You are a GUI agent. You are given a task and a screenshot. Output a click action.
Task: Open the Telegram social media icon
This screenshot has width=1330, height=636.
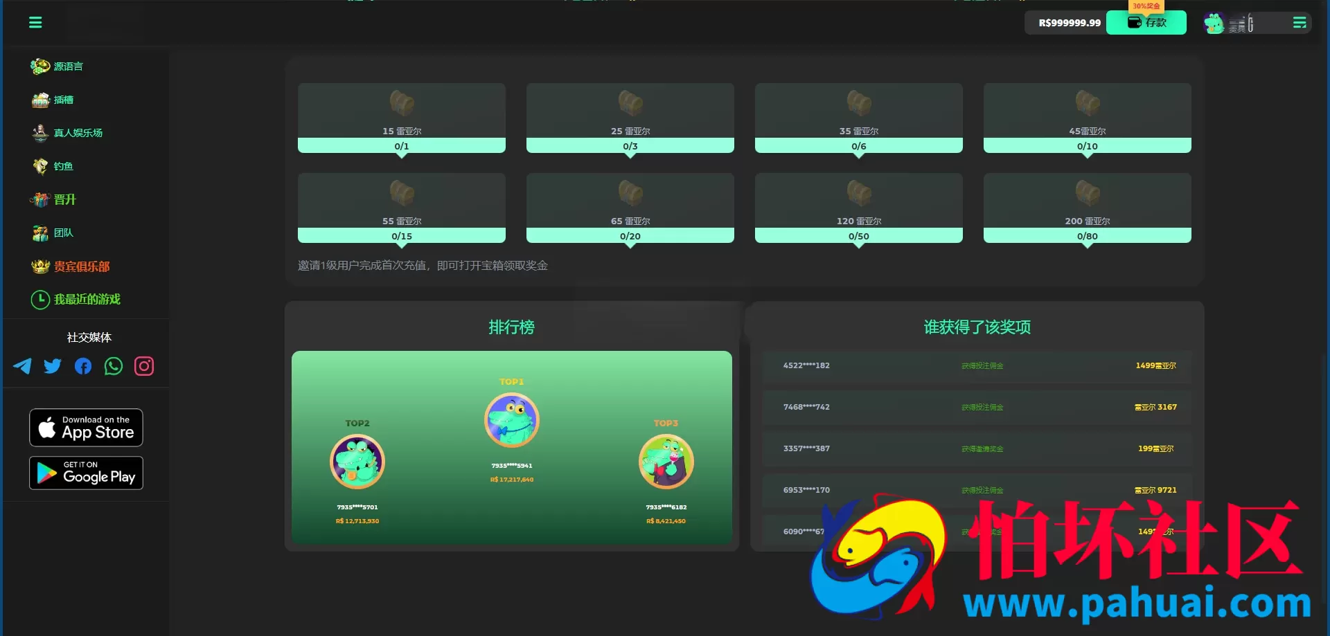[22, 366]
